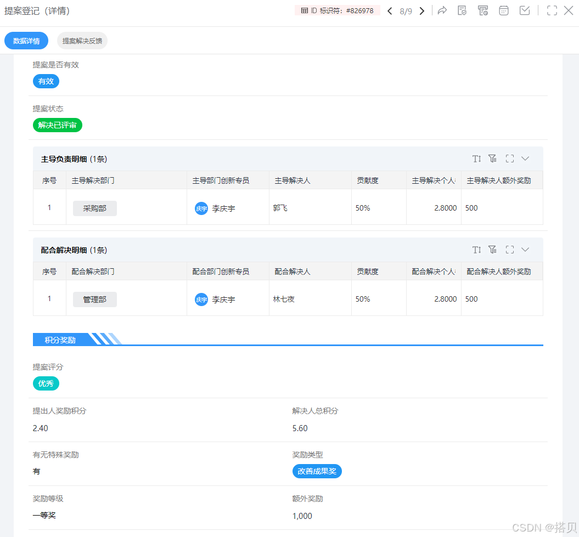Select 提出人奖励积分 value 2.40
The height and width of the screenshot is (537, 579).
(40, 428)
